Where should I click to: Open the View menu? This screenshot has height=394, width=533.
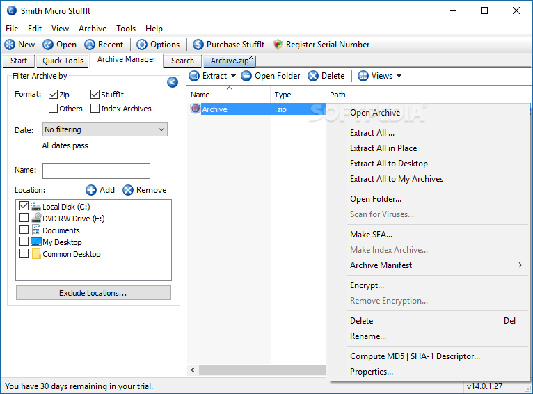point(60,29)
